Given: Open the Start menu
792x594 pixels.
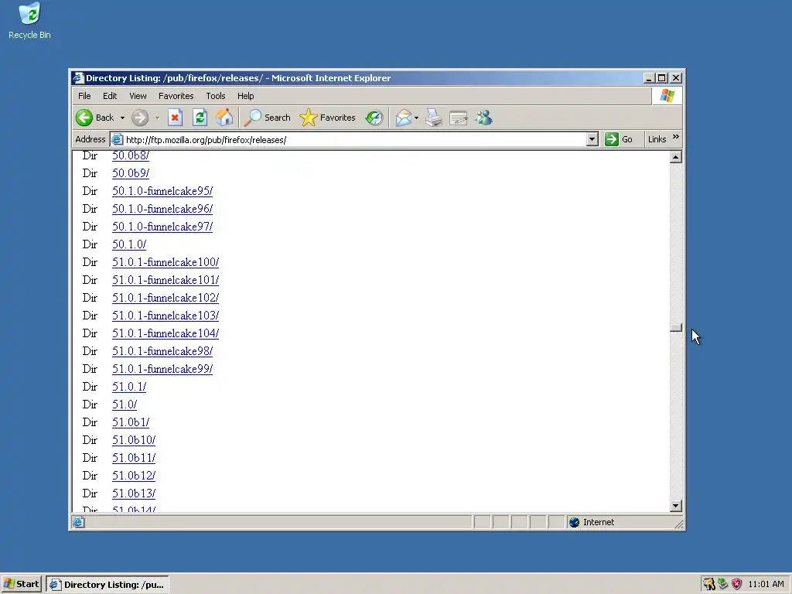Looking at the screenshot, I should [x=21, y=584].
